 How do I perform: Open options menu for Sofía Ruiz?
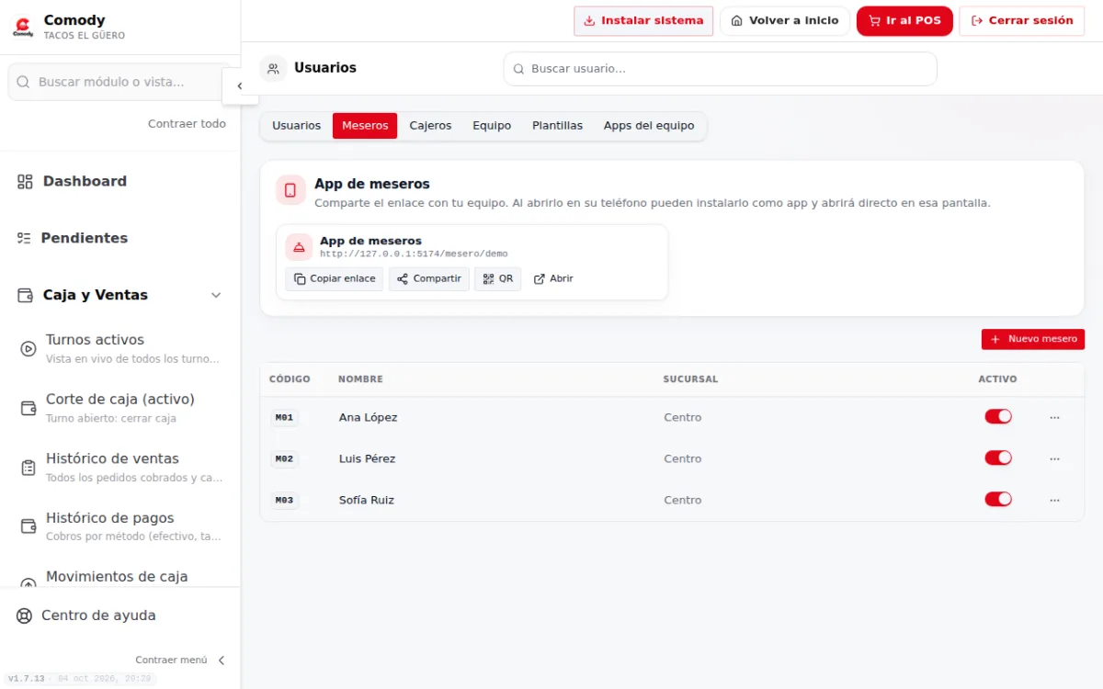point(1054,500)
